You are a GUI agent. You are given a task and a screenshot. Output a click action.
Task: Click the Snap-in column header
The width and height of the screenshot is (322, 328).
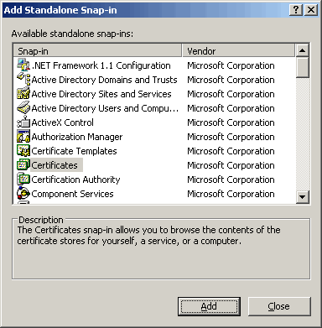[x=97, y=51]
